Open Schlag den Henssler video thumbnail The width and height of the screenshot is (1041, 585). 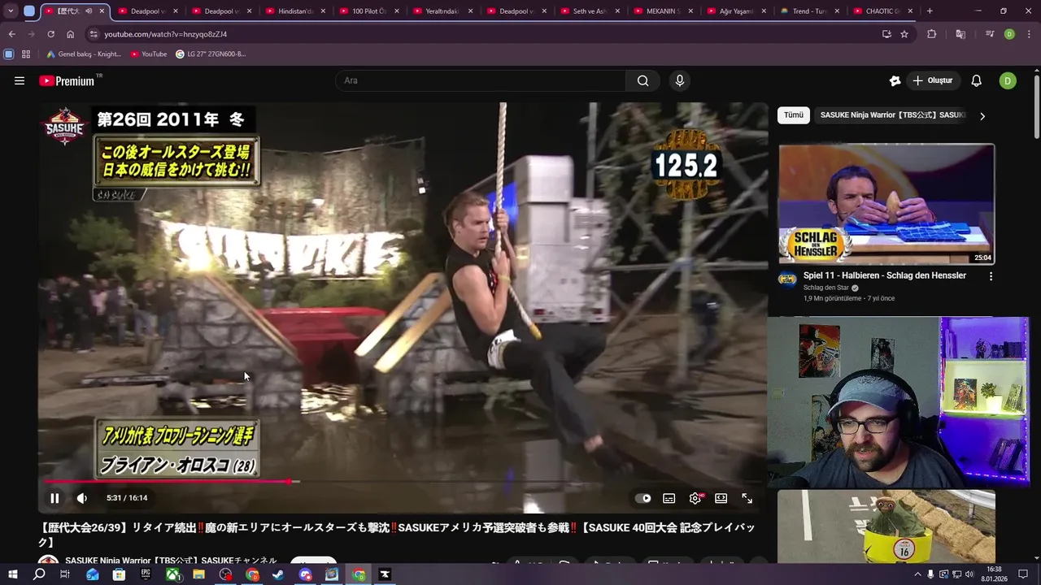coord(886,205)
